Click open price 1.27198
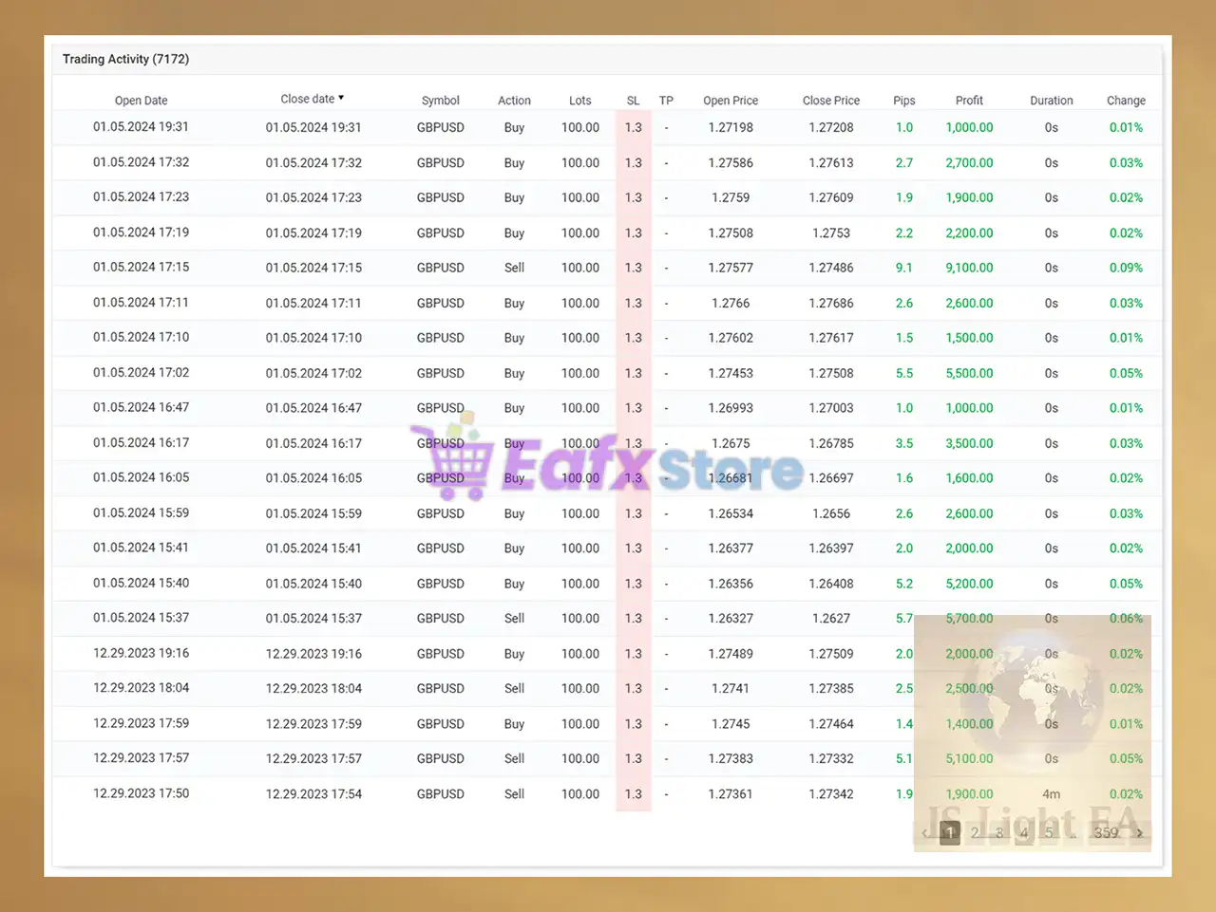Image resolution: width=1216 pixels, height=912 pixels. 731,127
